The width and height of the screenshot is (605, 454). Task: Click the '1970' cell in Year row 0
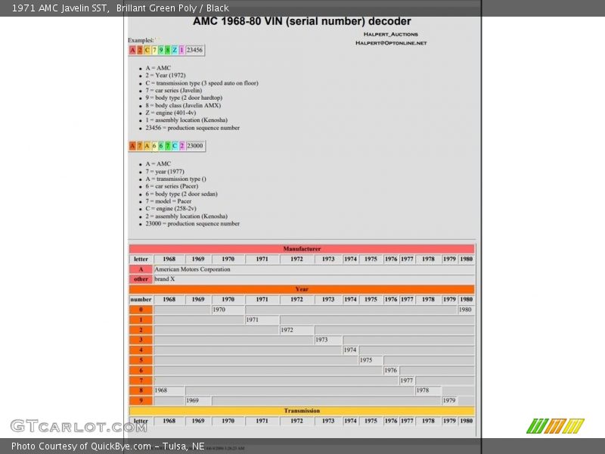pyautogui.click(x=228, y=309)
